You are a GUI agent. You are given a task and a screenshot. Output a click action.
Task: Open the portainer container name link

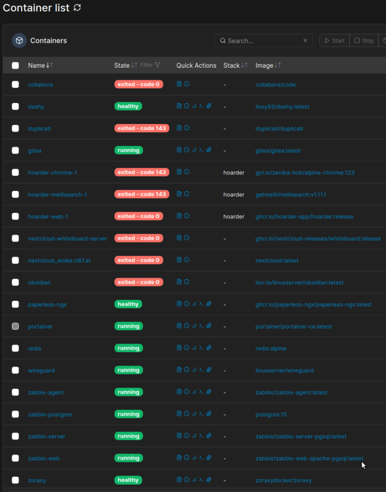coord(40,326)
